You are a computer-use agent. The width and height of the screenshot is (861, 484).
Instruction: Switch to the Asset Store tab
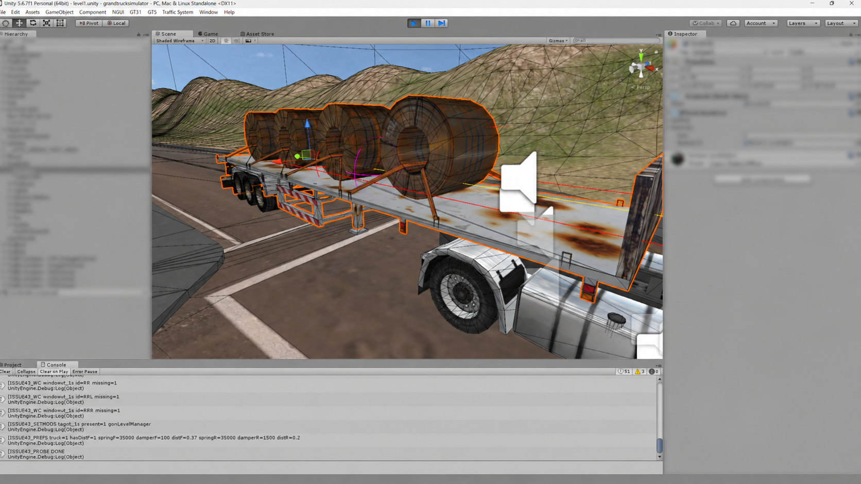click(x=257, y=34)
